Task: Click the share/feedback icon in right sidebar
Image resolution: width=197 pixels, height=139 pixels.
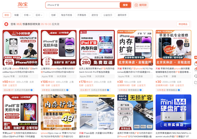Action: (x=196, y=82)
